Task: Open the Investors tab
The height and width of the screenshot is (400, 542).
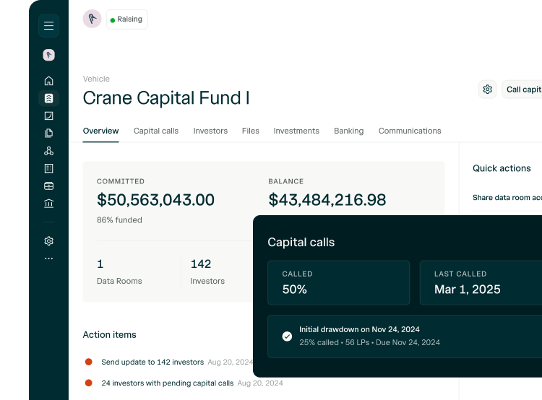Action: 210,131
